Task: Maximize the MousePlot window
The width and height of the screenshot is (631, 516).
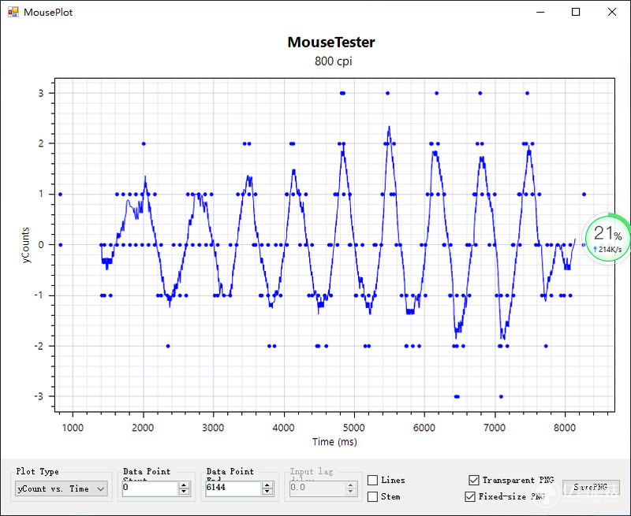Action: [x=576, y=12]
